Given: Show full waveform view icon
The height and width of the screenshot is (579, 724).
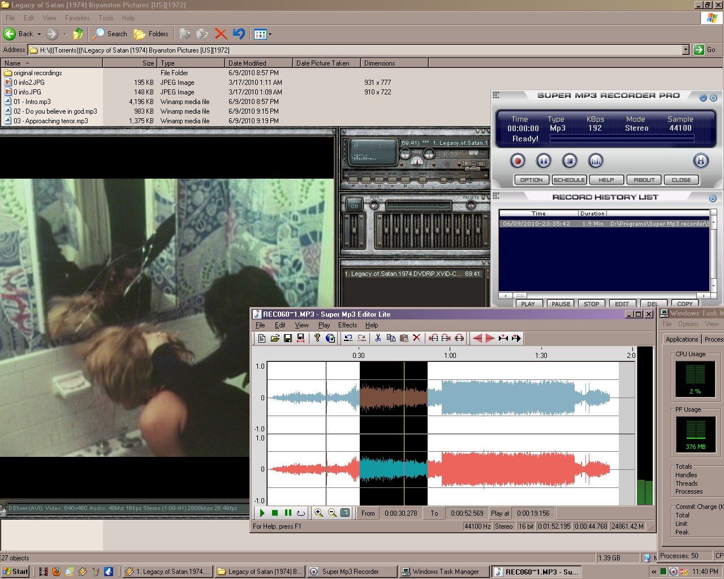Looking at the screenshot, I should point(345,513).
